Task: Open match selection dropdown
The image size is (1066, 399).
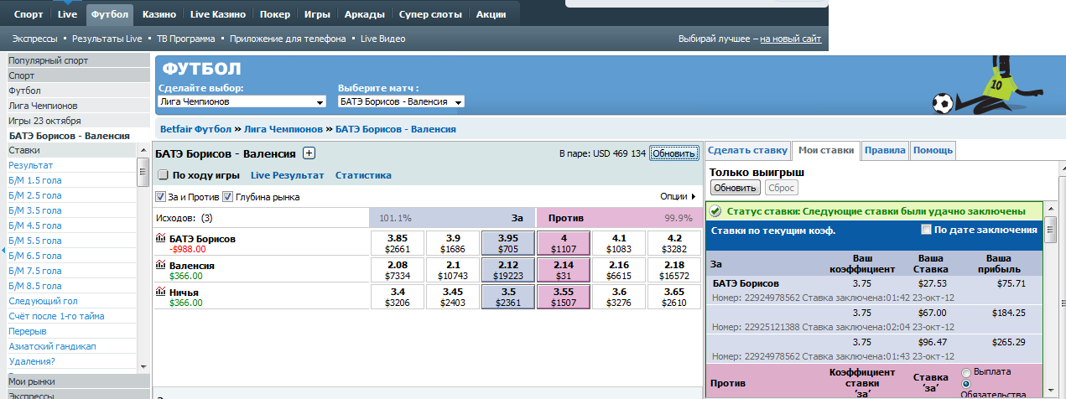Action: point(401,101)
